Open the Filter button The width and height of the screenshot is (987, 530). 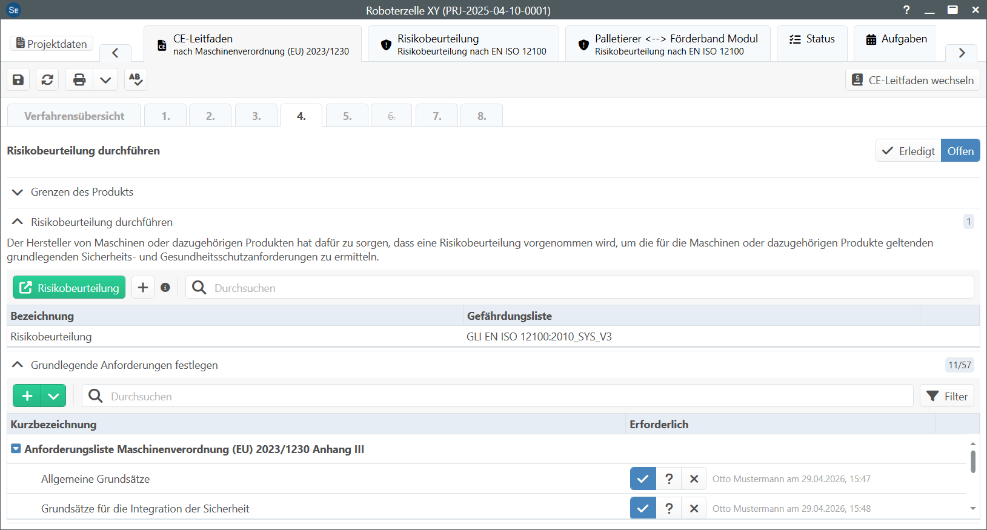pos(947,396)
